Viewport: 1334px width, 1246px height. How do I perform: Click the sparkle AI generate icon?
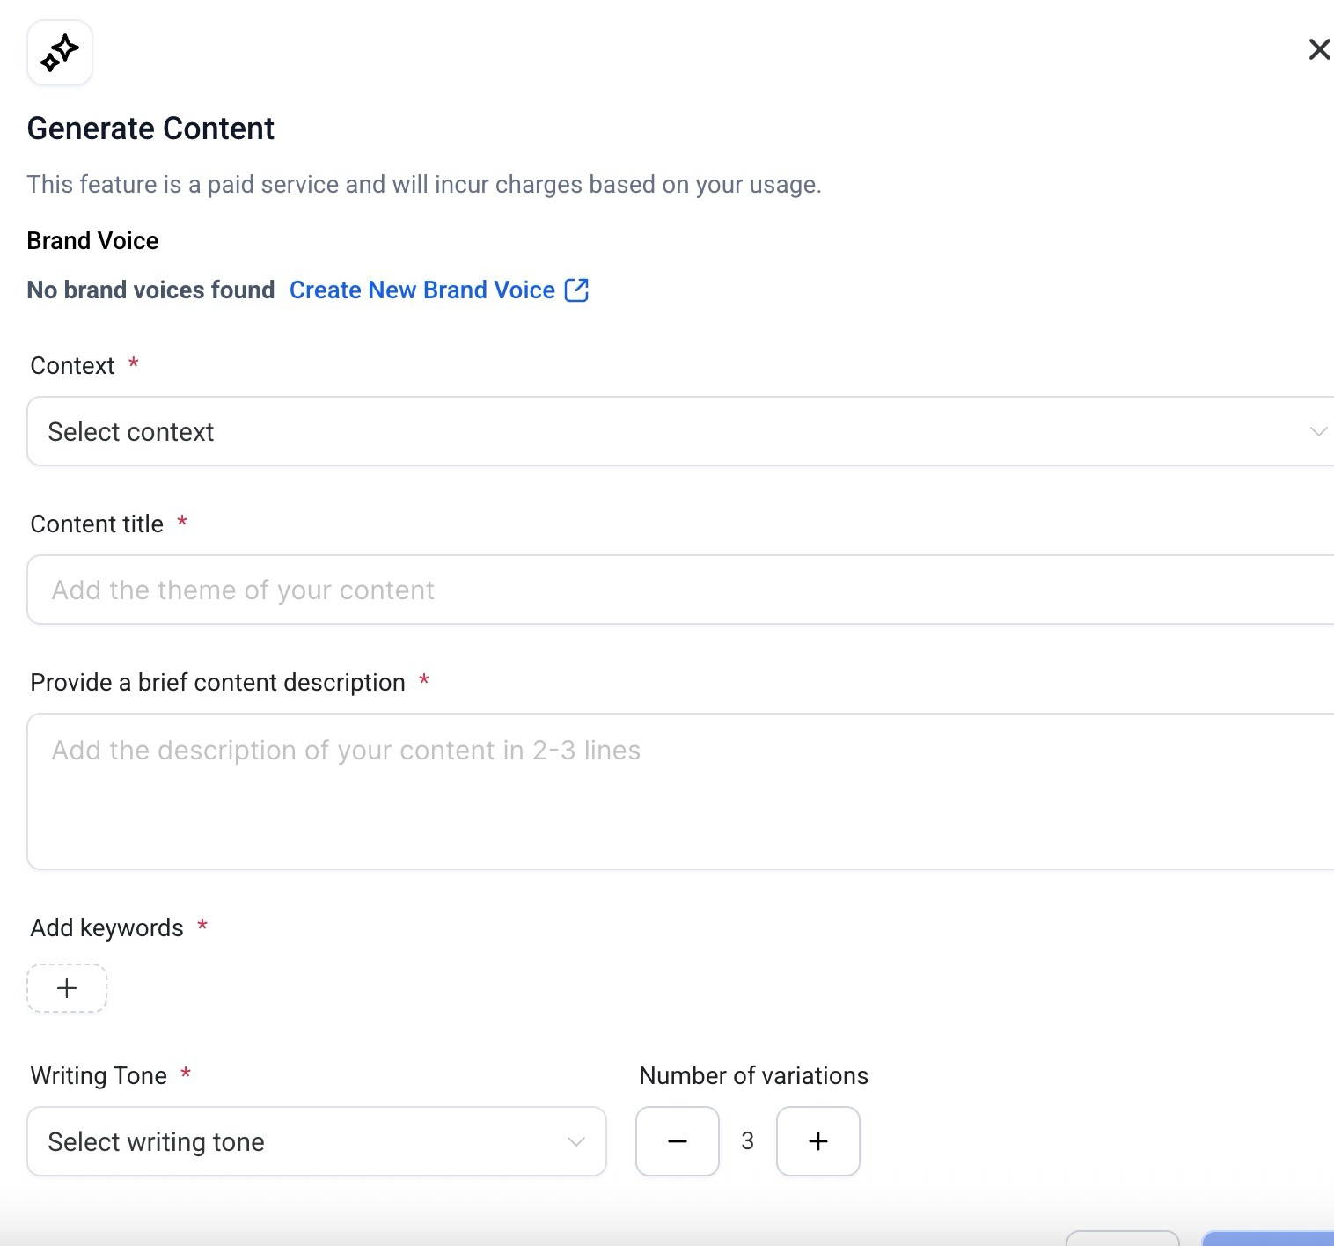click(60, 53)
